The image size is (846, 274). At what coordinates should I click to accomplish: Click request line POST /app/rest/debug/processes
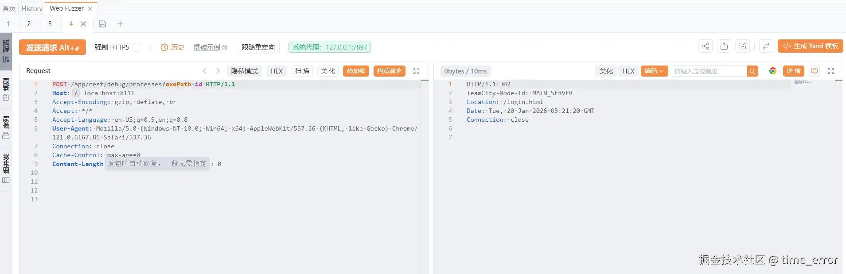144,84
